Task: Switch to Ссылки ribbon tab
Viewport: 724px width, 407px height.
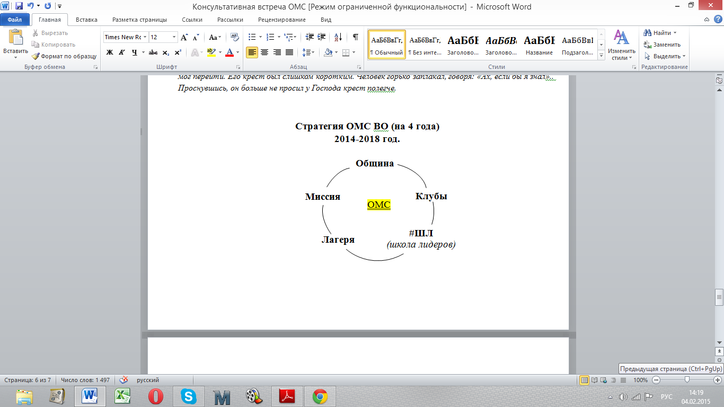Action: tap(192, 20)
